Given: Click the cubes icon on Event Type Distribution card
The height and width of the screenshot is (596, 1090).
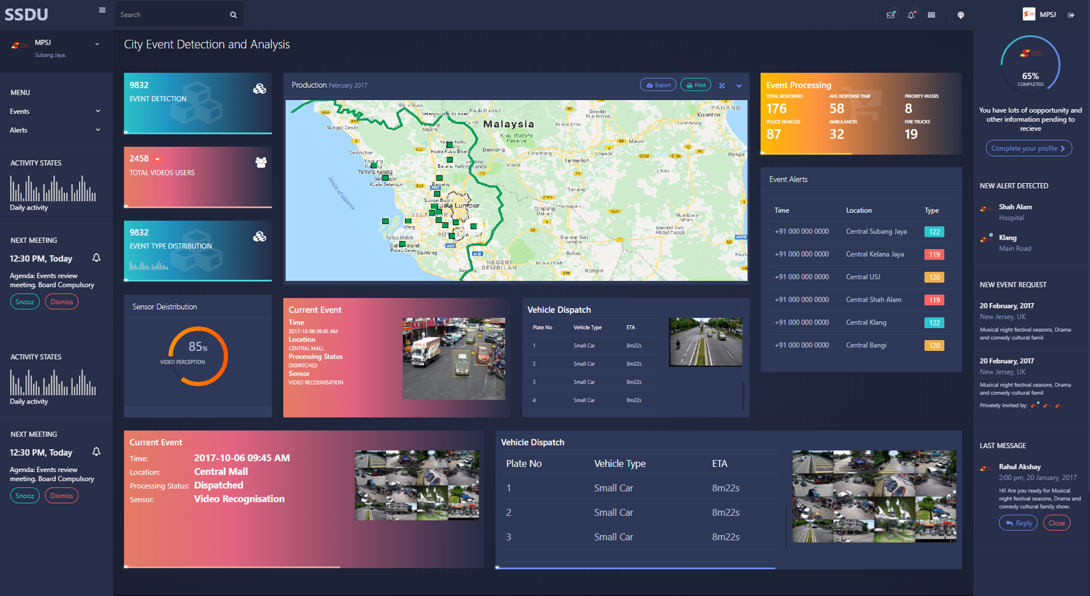Looking at the screenshot, I should (259, 236).
